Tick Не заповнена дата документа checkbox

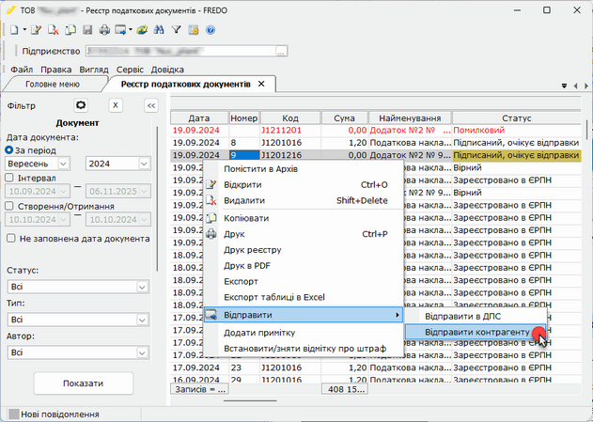click(x=11, y=239)
